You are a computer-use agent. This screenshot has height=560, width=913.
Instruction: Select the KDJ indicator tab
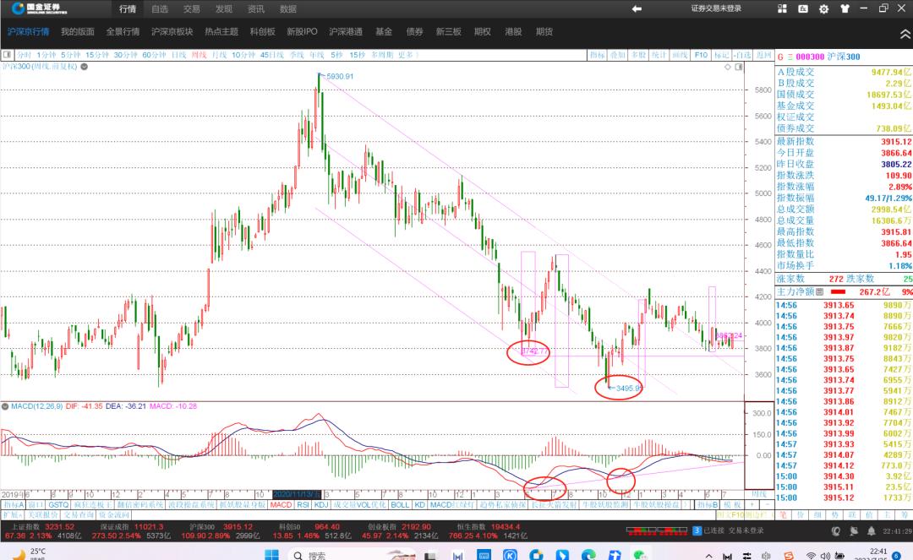[321, 504]
